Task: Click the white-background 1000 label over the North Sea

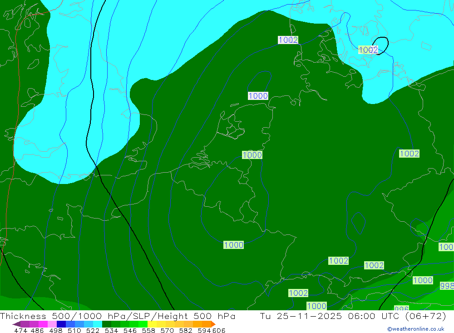Action: click(x=258, y=96)
